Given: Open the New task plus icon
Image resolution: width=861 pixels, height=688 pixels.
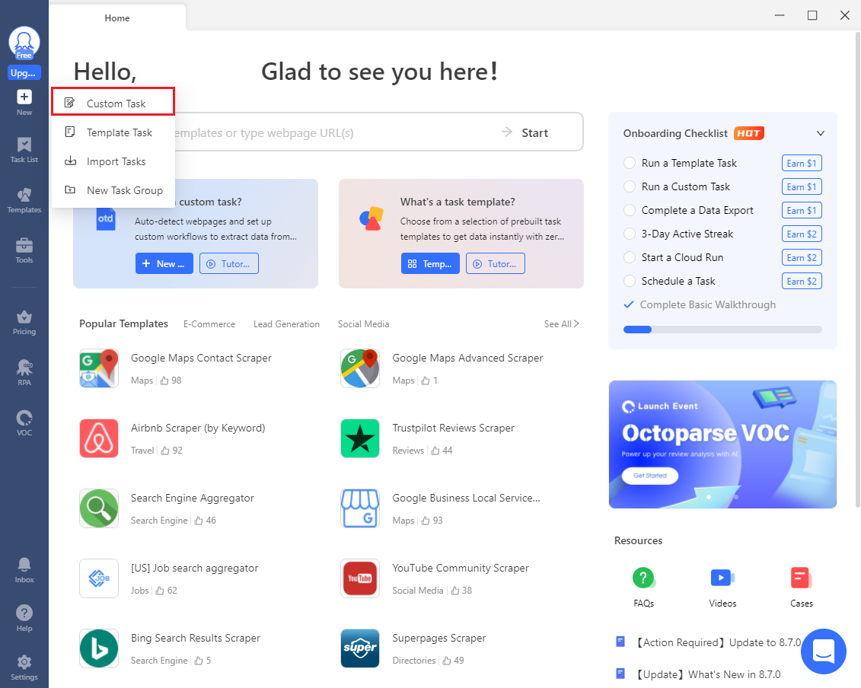Looking at the screenshot, I should point(24,97).
